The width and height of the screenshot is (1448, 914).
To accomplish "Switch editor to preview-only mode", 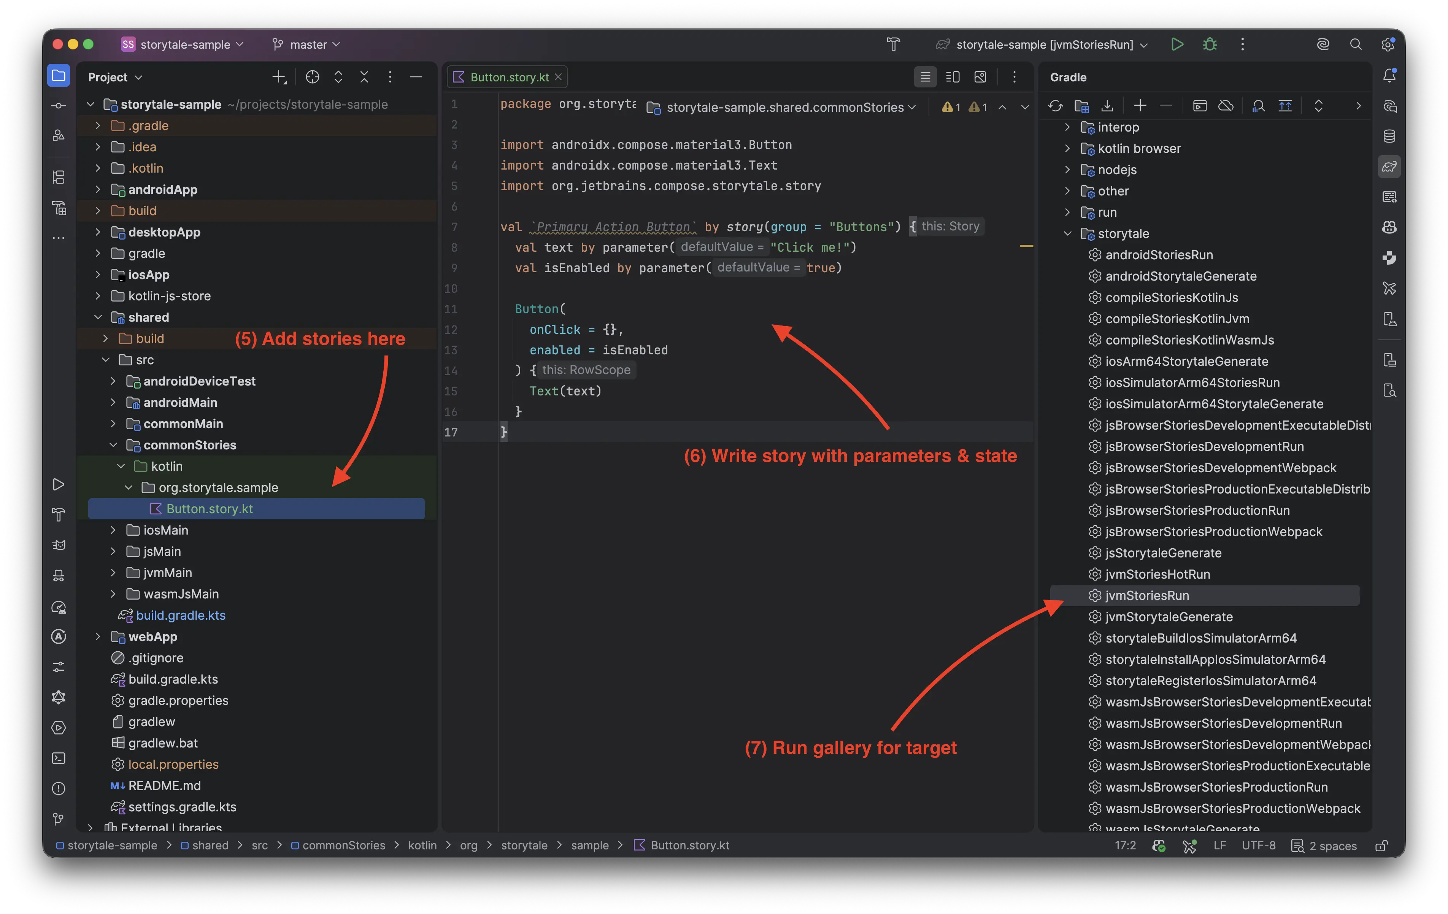I will tap(980, 77).
